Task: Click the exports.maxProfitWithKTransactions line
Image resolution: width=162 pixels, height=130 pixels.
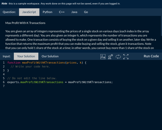Action: [x=60, y=82]
